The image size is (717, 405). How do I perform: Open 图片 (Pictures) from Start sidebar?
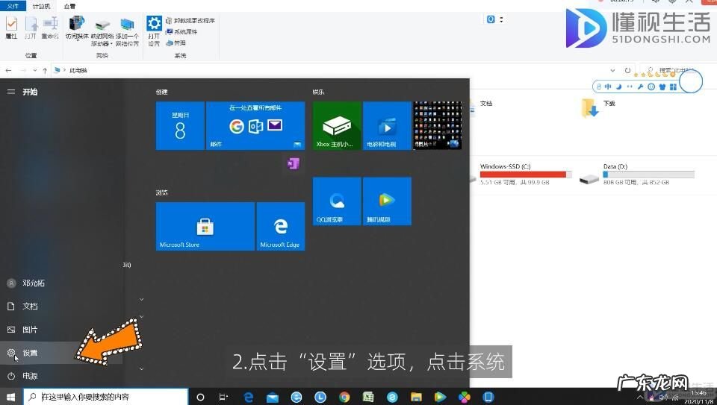(x=61, y=330)
